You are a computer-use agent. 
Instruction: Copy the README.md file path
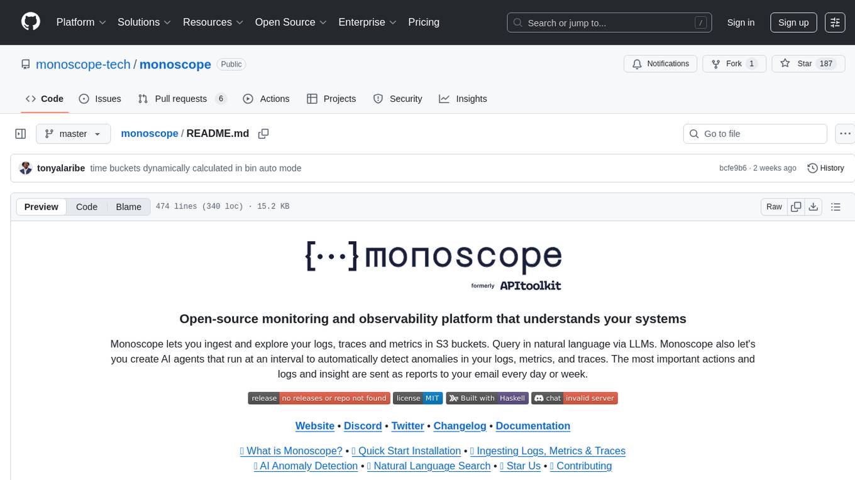[263, 134]
